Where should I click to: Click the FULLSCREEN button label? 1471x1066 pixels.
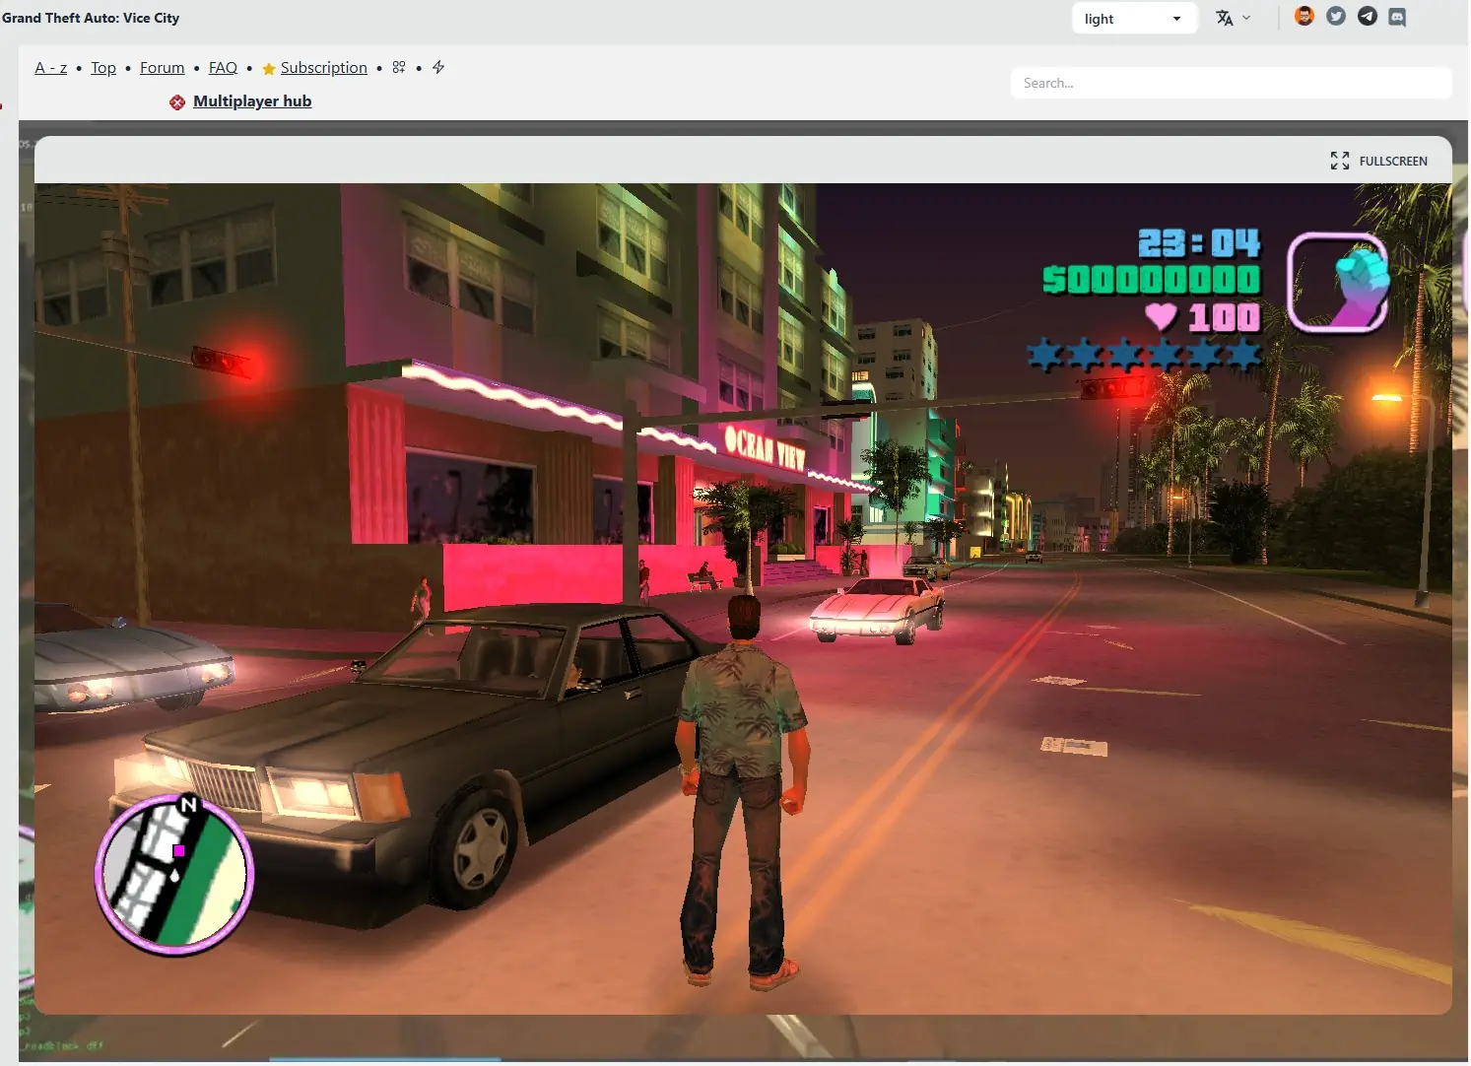[x=1392, y=161]
